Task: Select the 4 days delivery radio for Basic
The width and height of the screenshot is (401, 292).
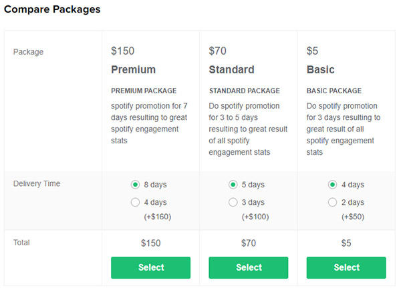Action: coord(332,185)
